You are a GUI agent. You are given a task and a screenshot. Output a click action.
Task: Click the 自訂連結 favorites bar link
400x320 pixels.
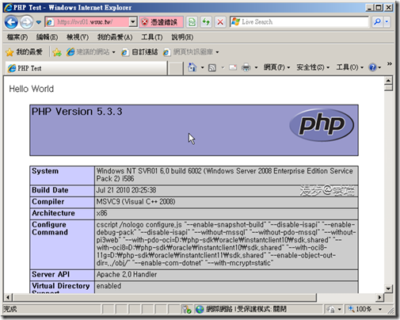139,52
